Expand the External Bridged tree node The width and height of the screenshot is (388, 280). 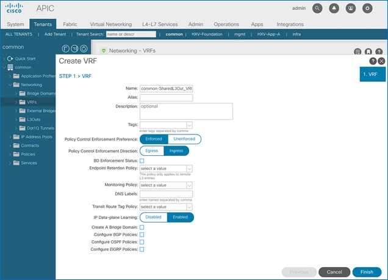point(16,111)
